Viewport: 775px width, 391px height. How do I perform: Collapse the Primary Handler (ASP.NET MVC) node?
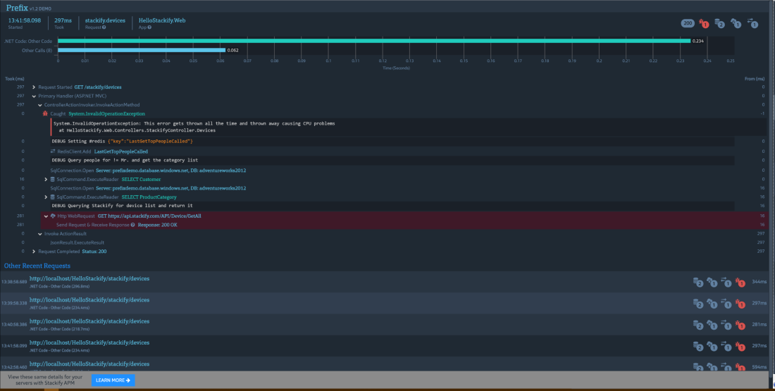click(x=34, y=96)
